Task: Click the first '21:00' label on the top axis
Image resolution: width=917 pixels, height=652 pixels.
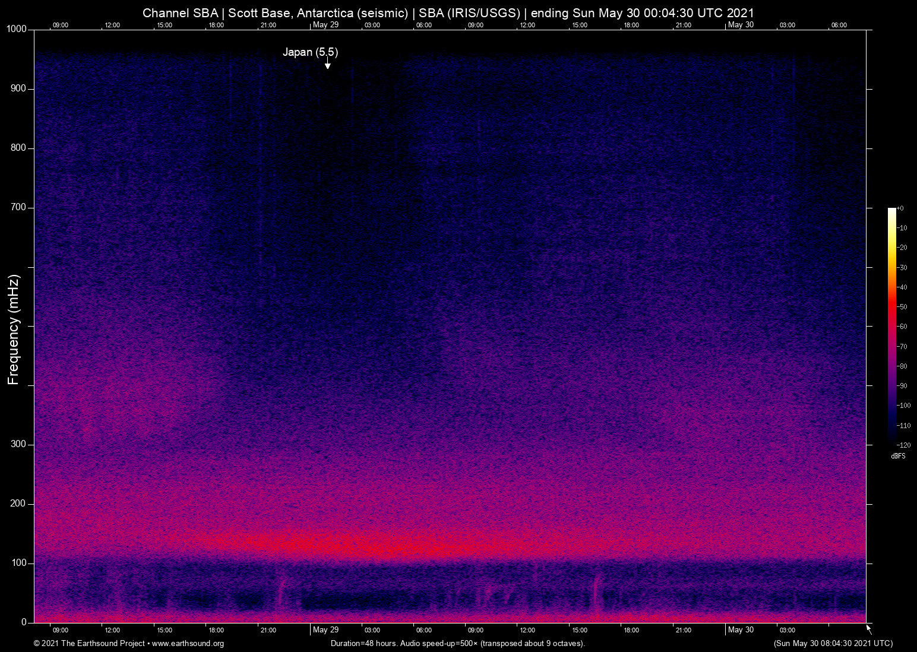Action: (x=268, y=26)
